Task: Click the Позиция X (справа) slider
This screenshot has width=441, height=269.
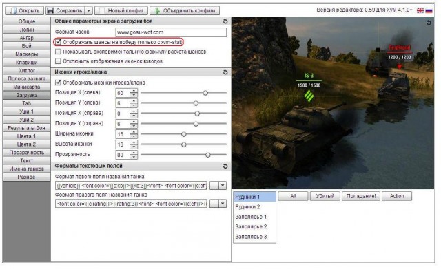Action: [x=184, y=114]
